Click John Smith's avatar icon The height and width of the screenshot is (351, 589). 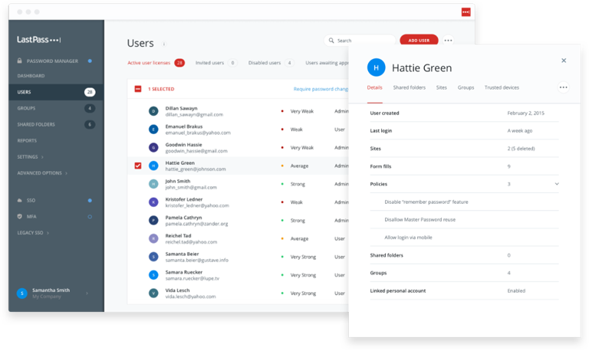(153, 184)
